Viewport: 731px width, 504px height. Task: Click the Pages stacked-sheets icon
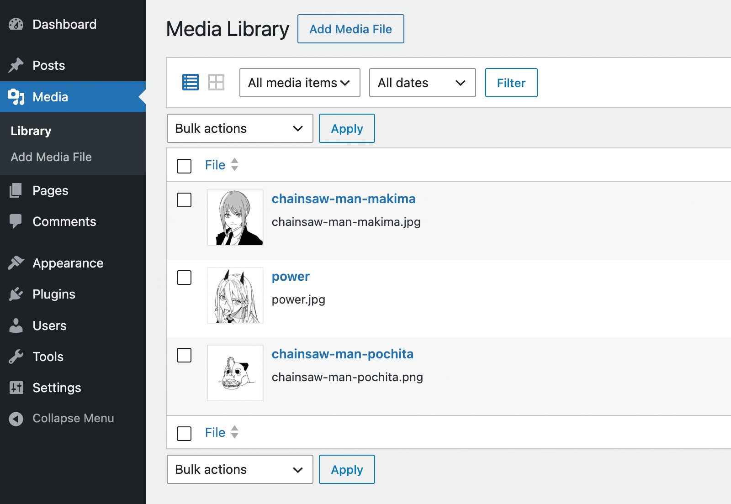coord(16,190)
